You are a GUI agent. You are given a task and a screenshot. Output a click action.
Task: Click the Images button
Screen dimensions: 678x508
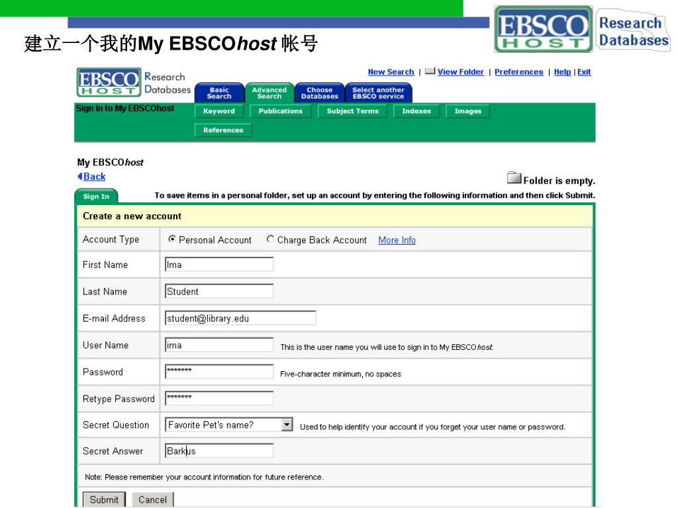[468, 111]
